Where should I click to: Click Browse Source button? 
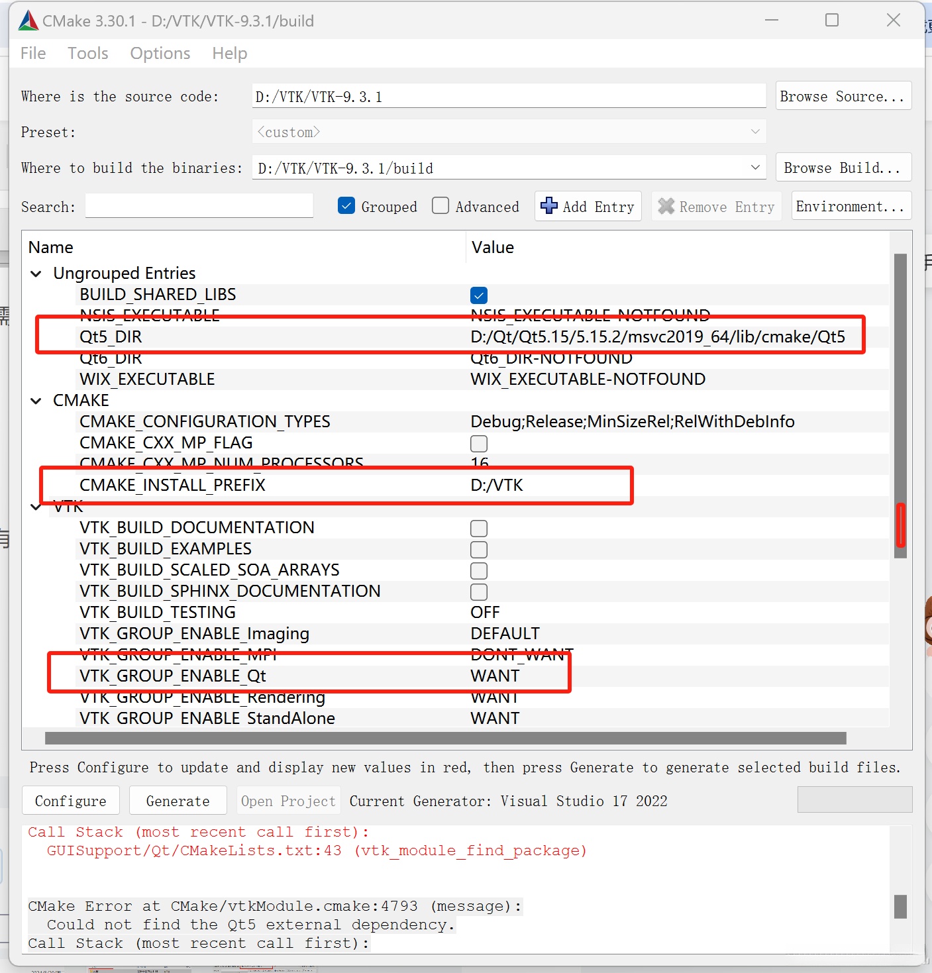[843, 96]
